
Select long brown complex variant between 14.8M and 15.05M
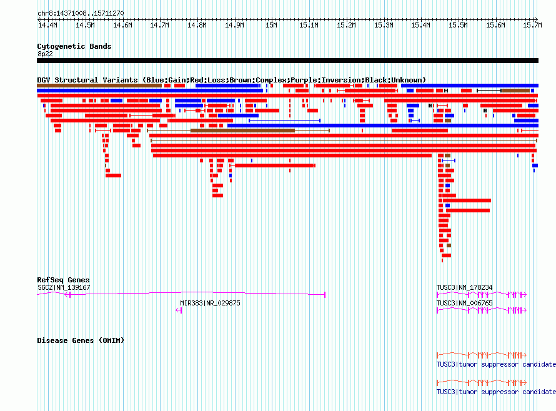tap(242, 131)
